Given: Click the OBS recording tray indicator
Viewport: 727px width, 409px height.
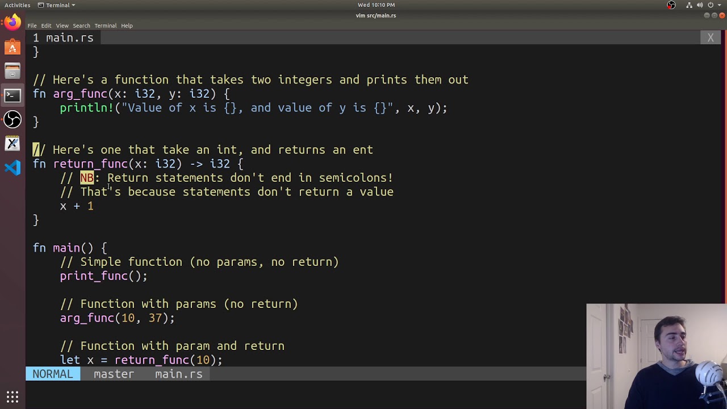Looking at the screenshot, I should point(671,5).
